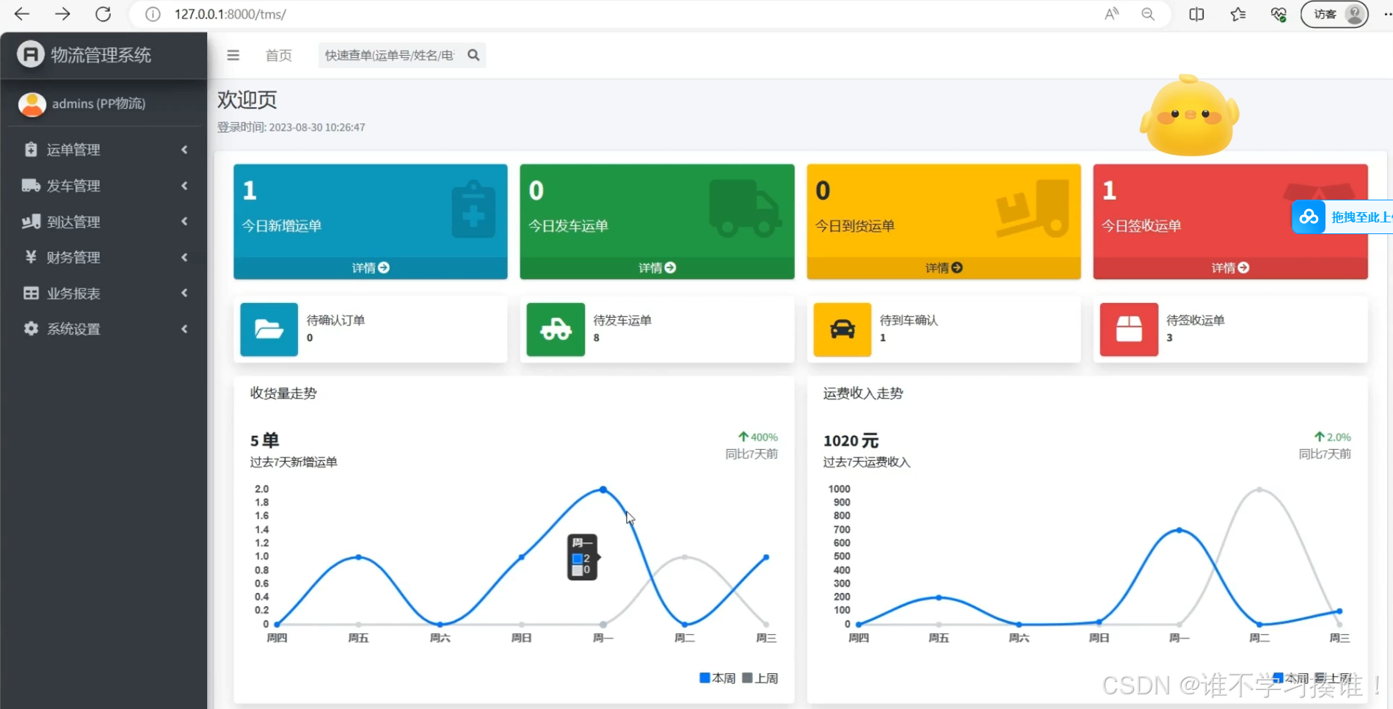
Task: Open the 到达管理 menu
Action: 103,222
